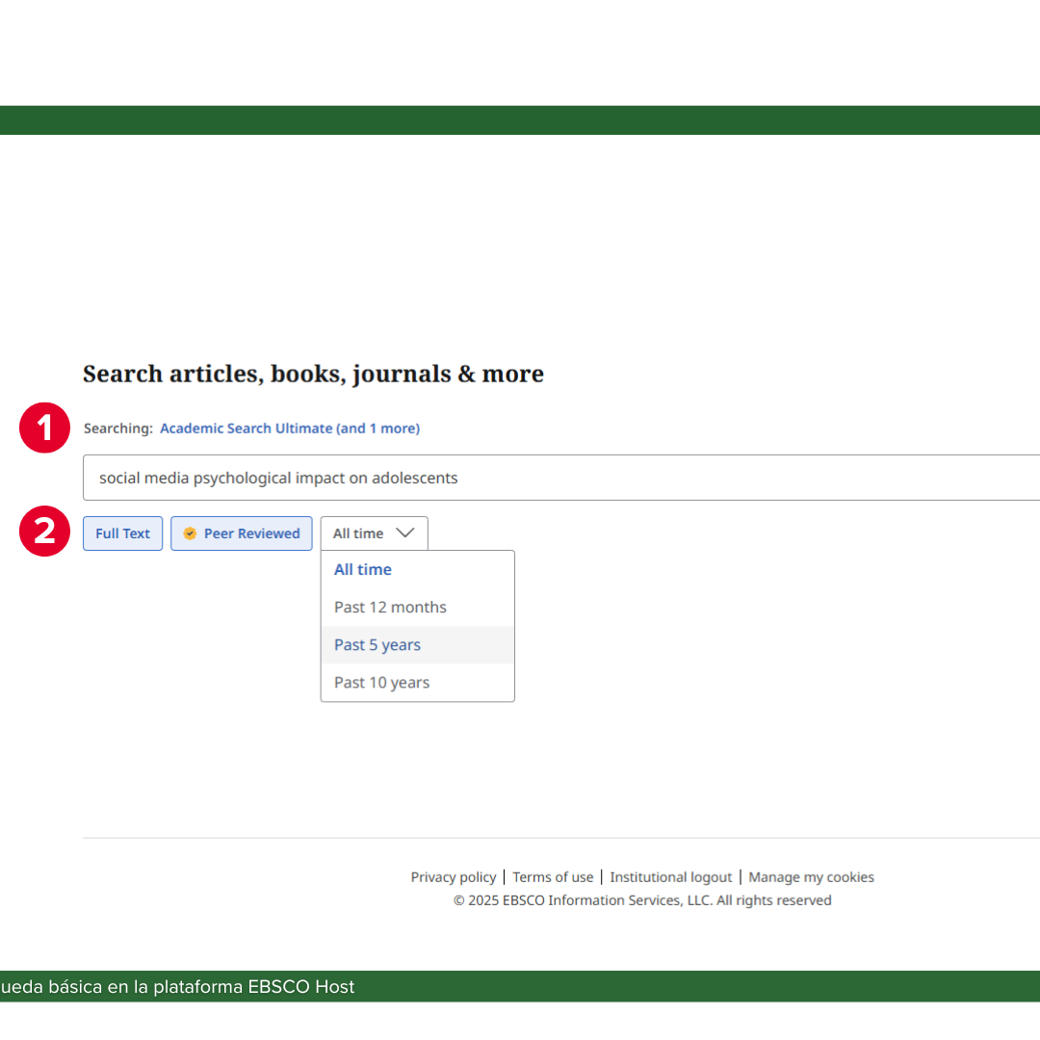Disable the Peer Reviewed filter

click(241, 533)
